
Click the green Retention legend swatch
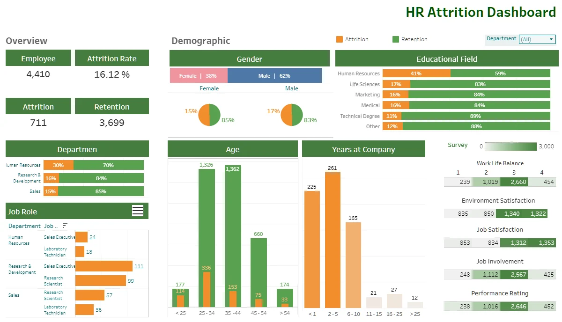(396, 39)
